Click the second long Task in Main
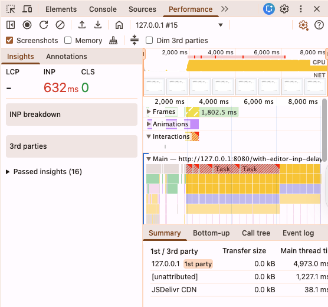Viewport: 328px width, 307px height. 260,169
